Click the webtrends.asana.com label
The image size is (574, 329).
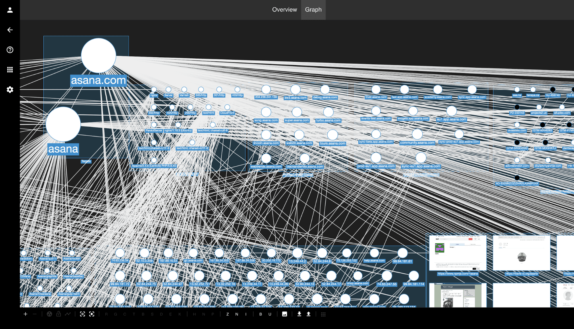(x=266, y=167)
